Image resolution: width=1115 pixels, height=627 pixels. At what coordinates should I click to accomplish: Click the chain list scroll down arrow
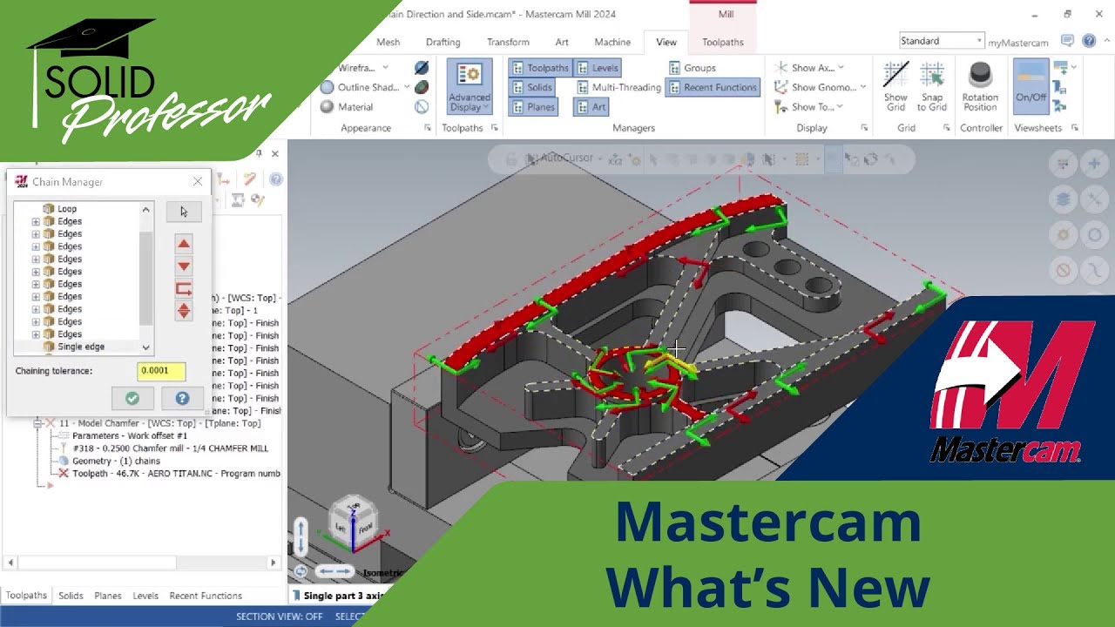(145, 347)
